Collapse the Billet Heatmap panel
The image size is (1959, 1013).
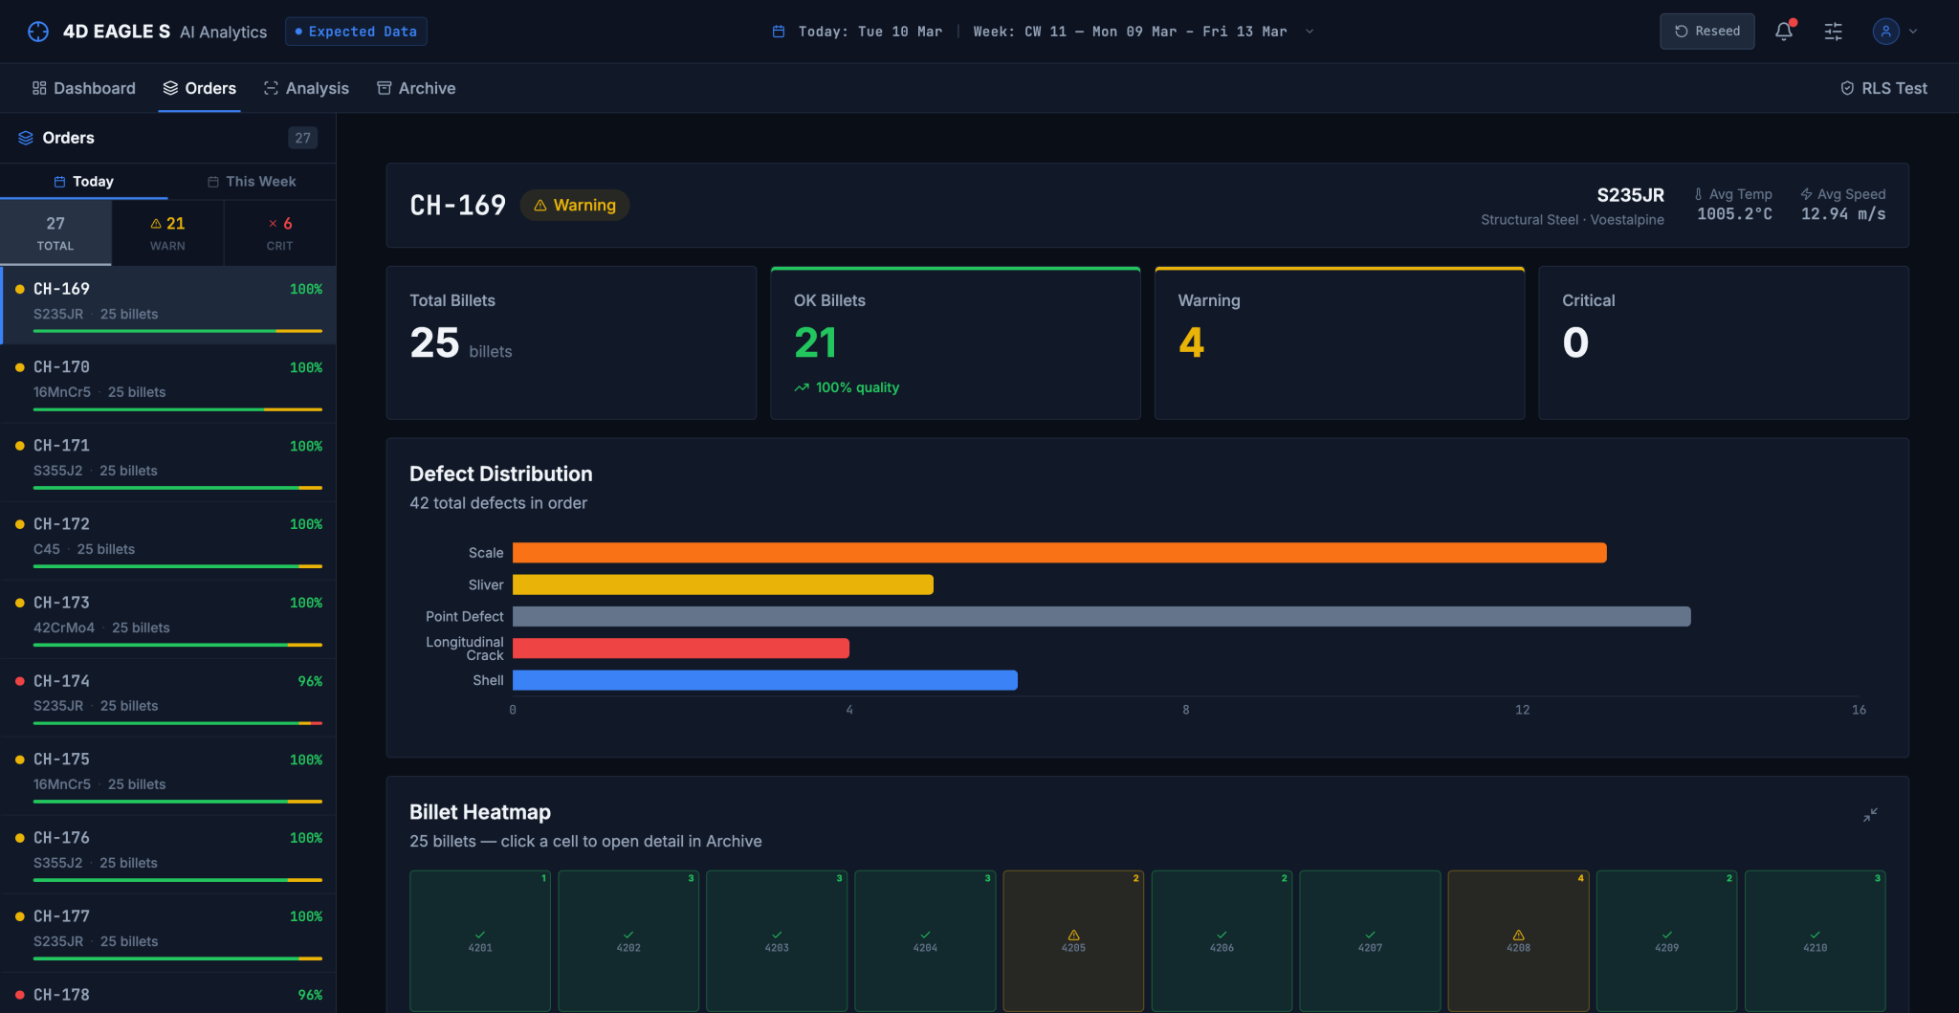(x=1870, y=815)
